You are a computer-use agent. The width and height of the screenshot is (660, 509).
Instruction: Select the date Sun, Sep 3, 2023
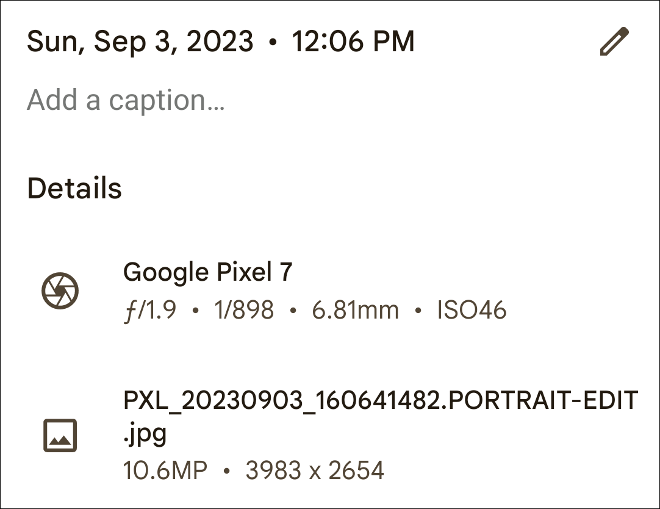[140, 41]
